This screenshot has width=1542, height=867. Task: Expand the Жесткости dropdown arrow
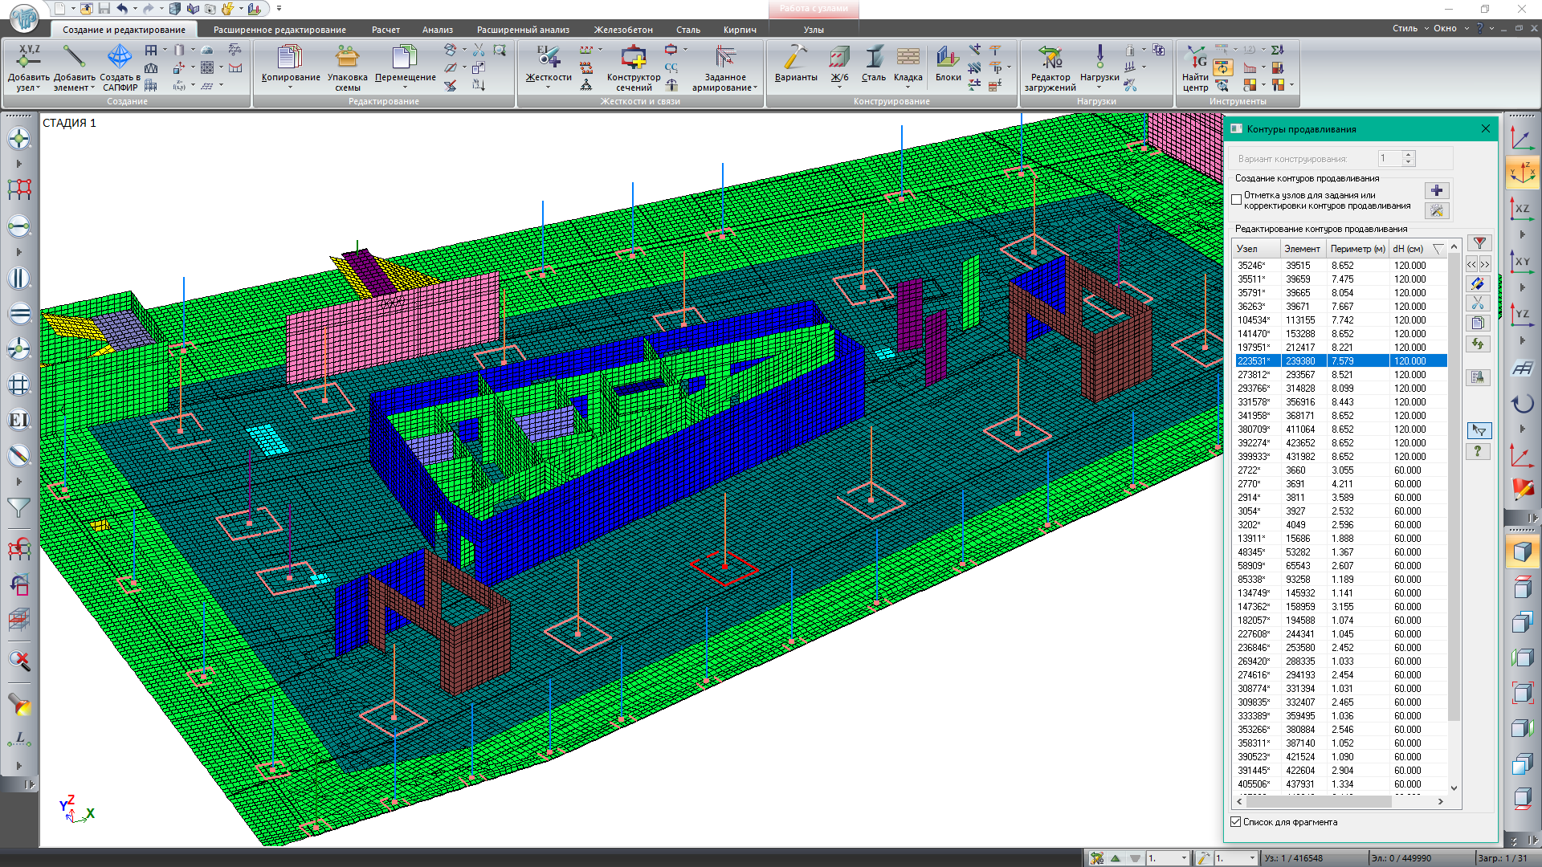click(x=549, y=88)
